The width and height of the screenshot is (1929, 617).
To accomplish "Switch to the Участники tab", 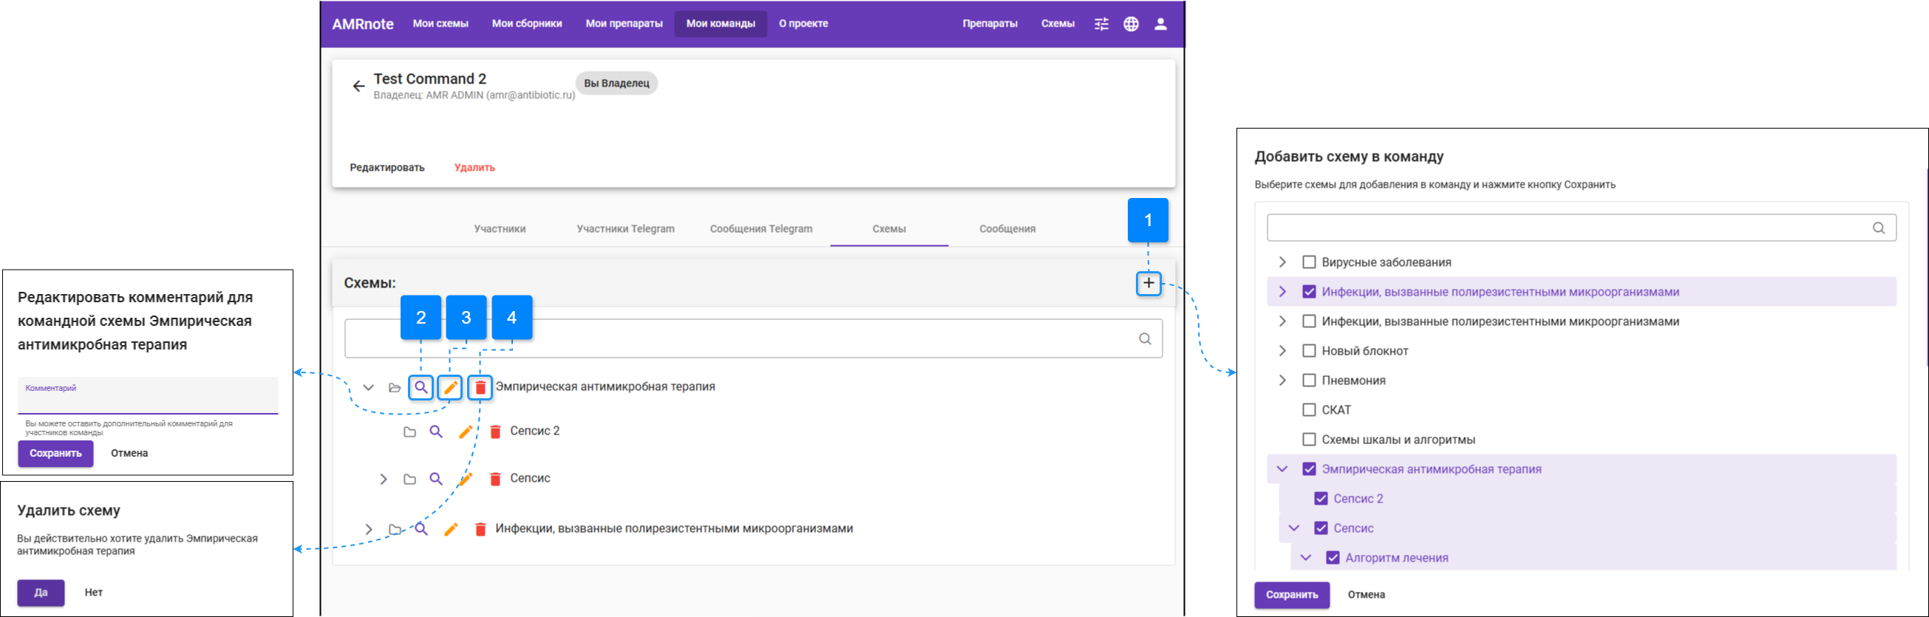I will pyautogui.click(x=500, y=229).
